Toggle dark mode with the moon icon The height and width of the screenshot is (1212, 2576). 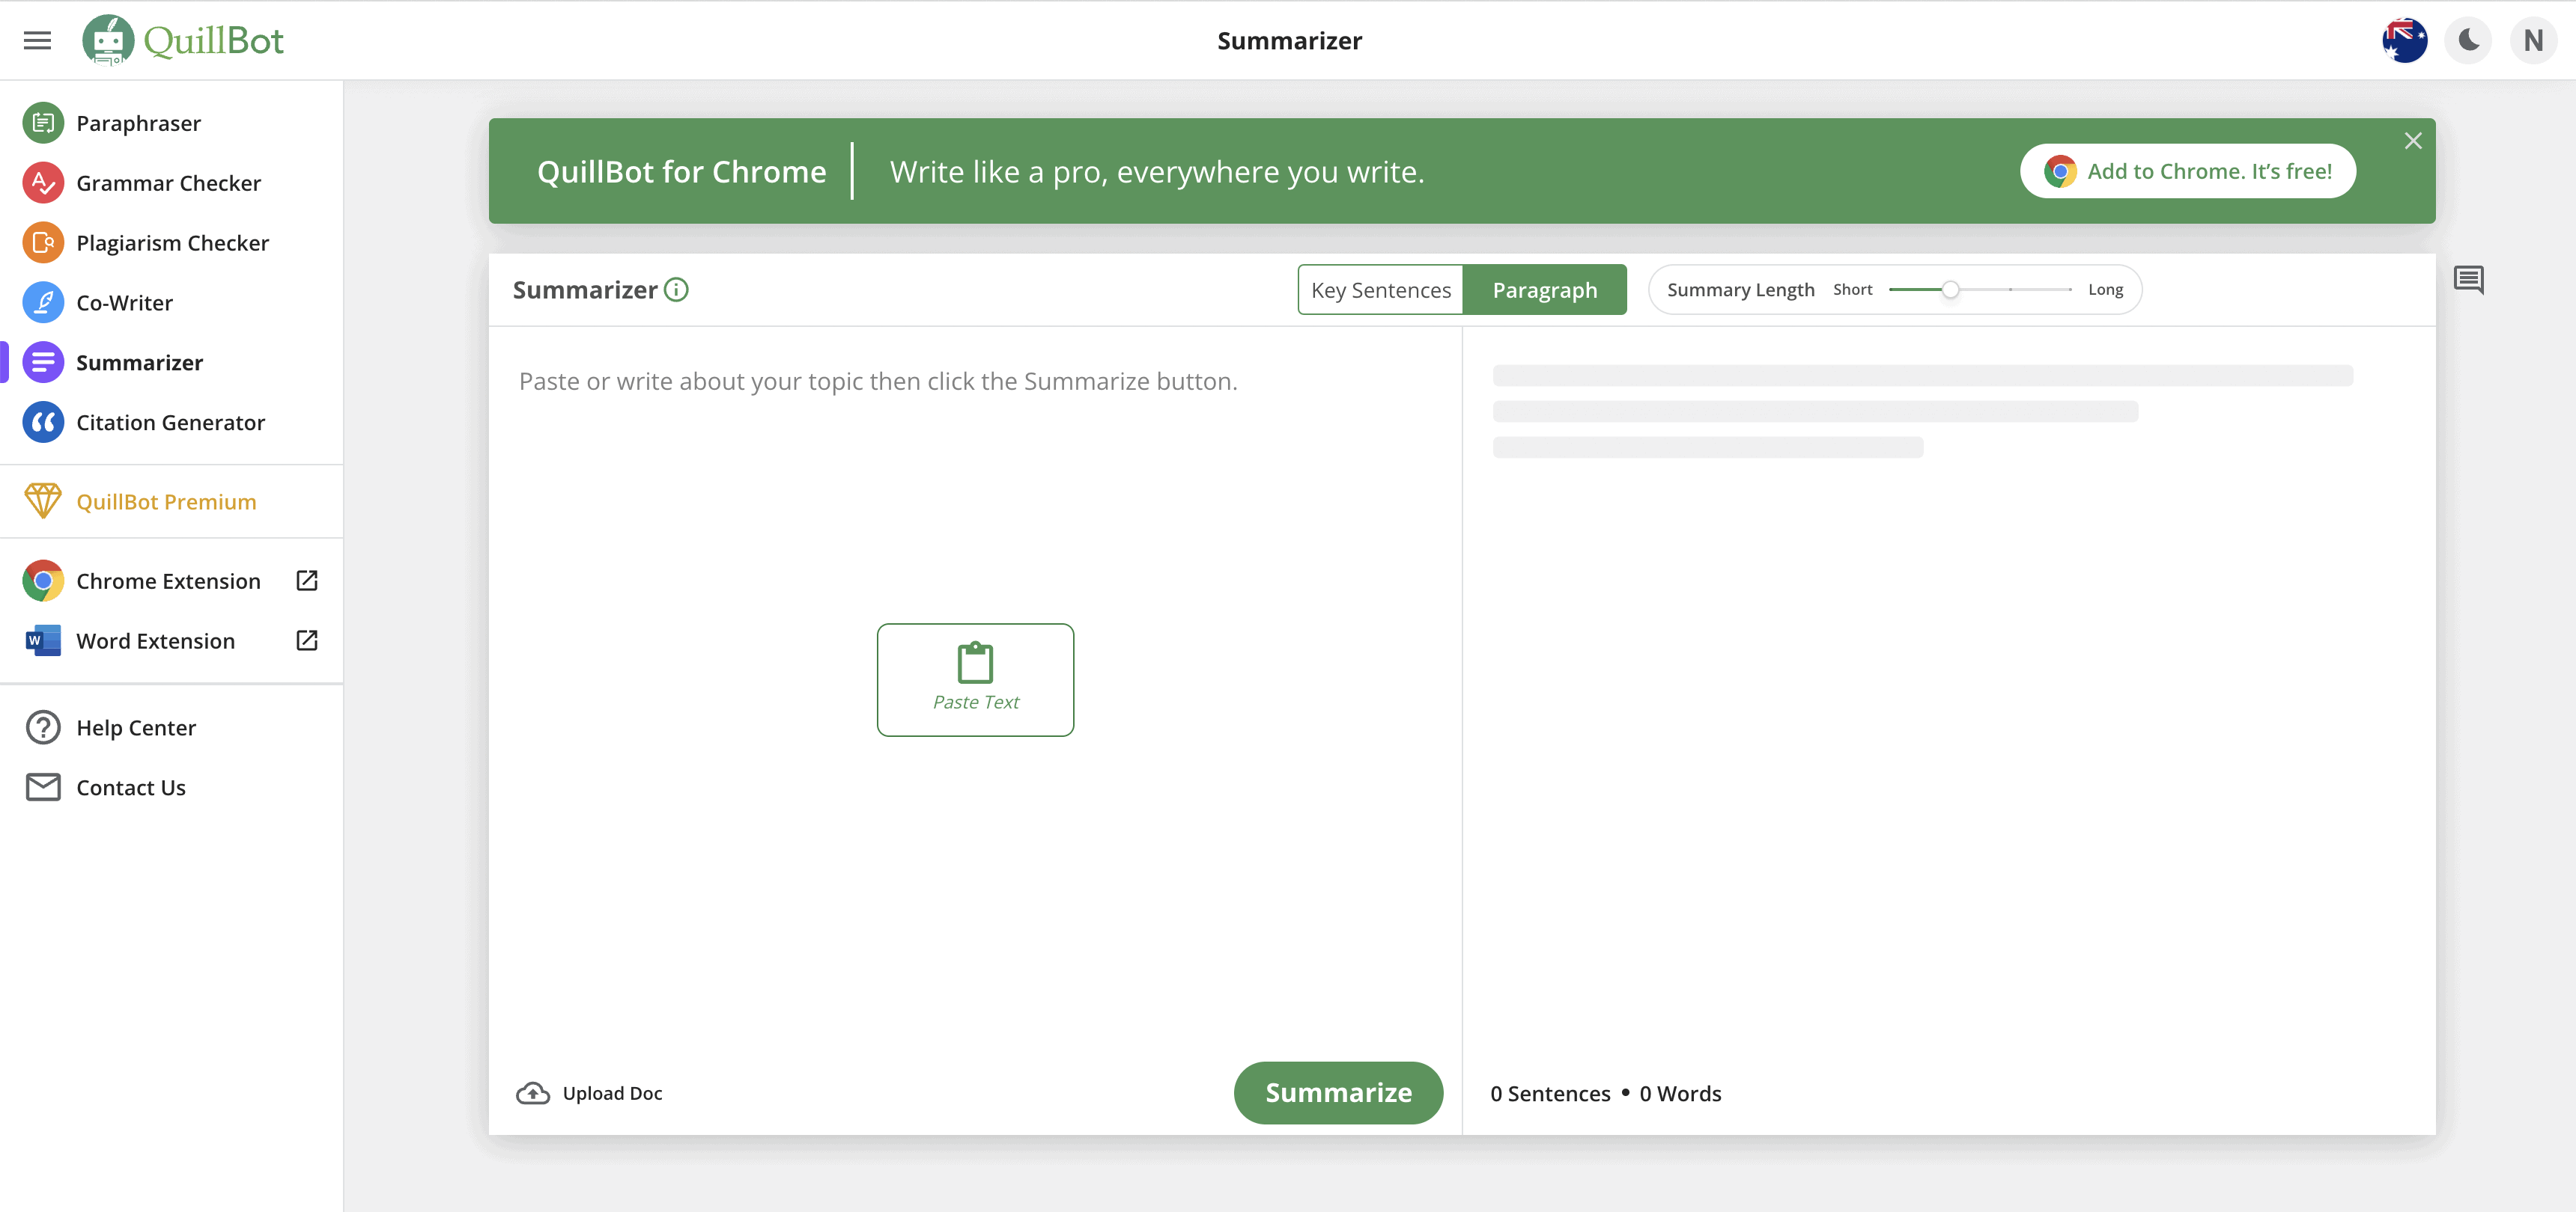coord(2468,40)
